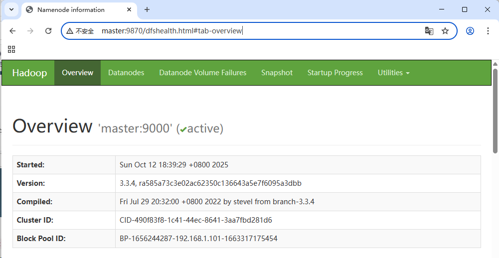
Task: Click the Version value 3.3.4 text
Action: pyautogui.click(x=210, y=183)
